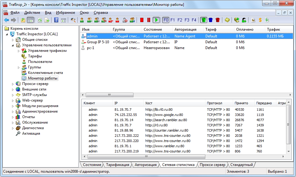Expand the SMTP-службы tree node
296x177 pixels.
click(13, 95)
